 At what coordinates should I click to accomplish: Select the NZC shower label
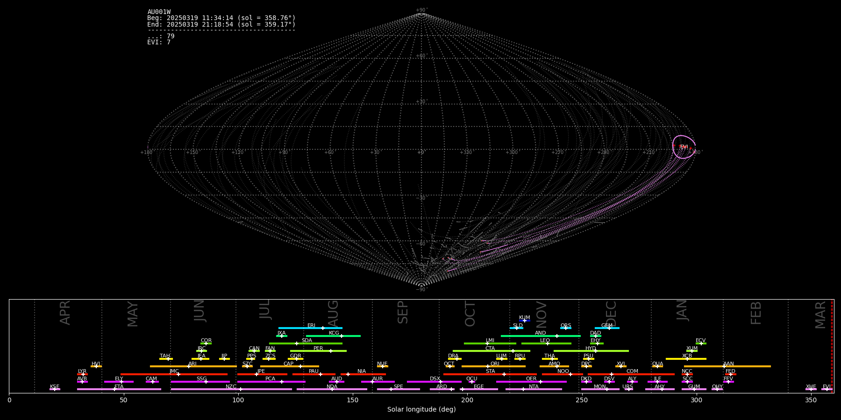point(231,387)
